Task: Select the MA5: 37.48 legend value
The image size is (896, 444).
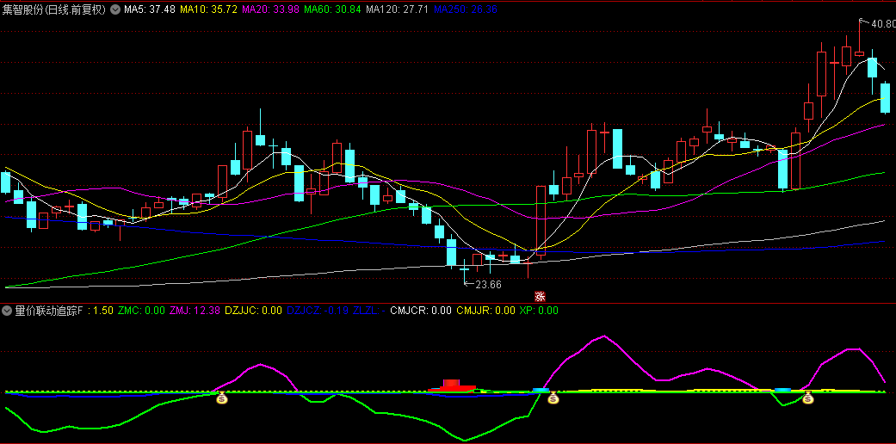Action: tap(150, 9)
